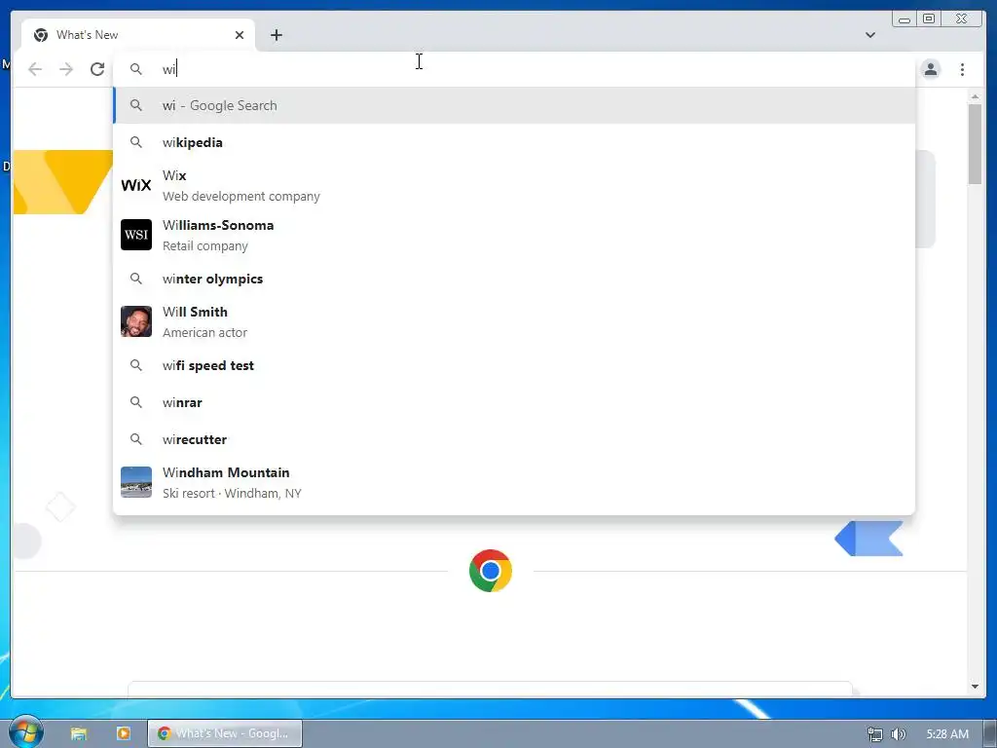Click the magnifier icon beside 'winrar'
The width and height of the screenshot is (997, 748).
click(x=136, y=402)
